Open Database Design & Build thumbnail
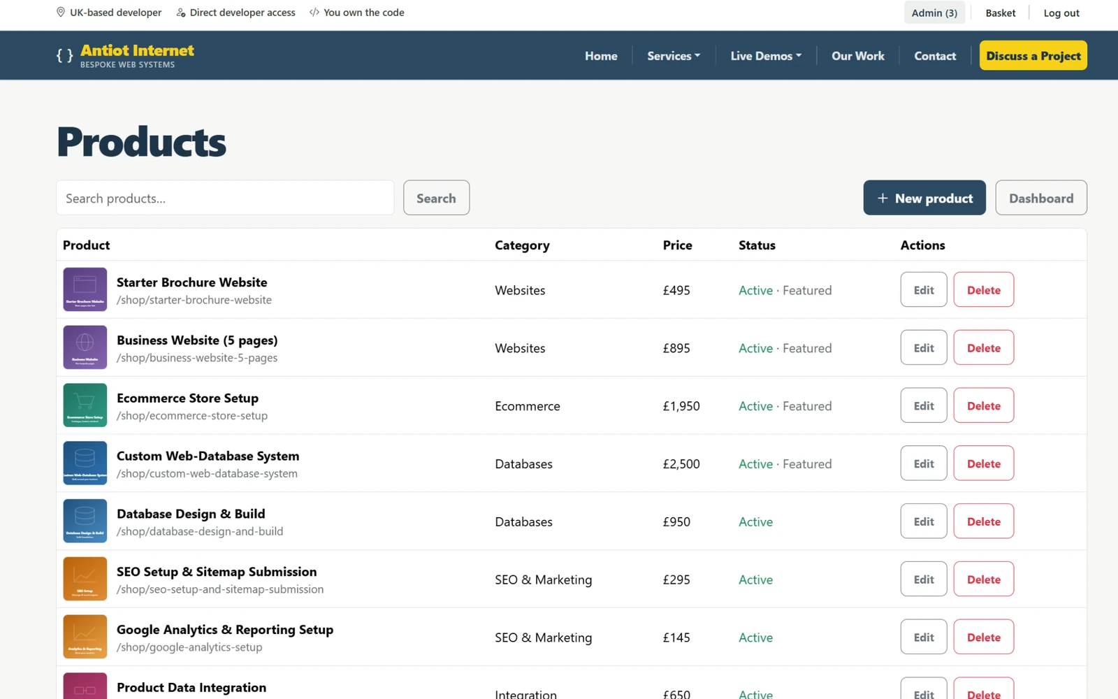This screenshot has height=699, width=1118. 85,521
